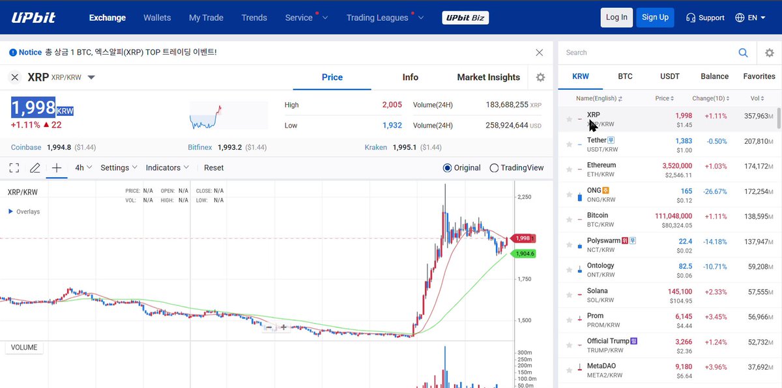Open search magnifier in market panel
This screenshot has height=388, width=782.
[x=743, y=53]
